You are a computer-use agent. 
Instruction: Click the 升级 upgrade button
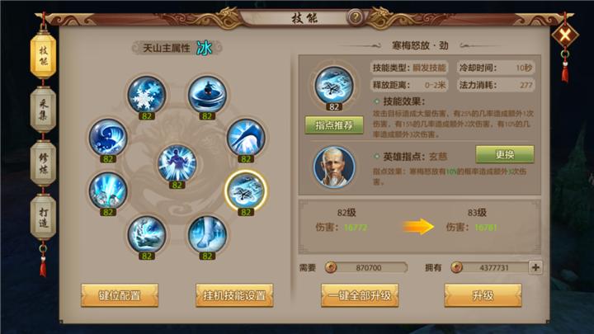click(x=483, y=295)
